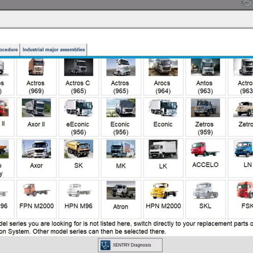Viewport: 253px width, 253px height.
Task: Choose the red FSK truck thumbnail
Action: tap(244, 190)
